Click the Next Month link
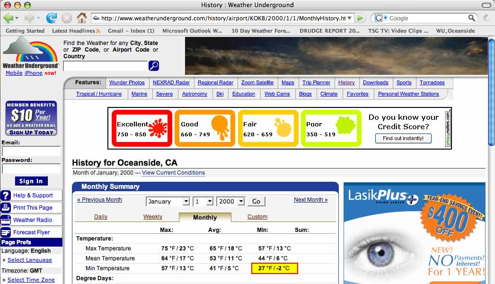Viewport: 495px width, 284px height. (x=310, y=200)
